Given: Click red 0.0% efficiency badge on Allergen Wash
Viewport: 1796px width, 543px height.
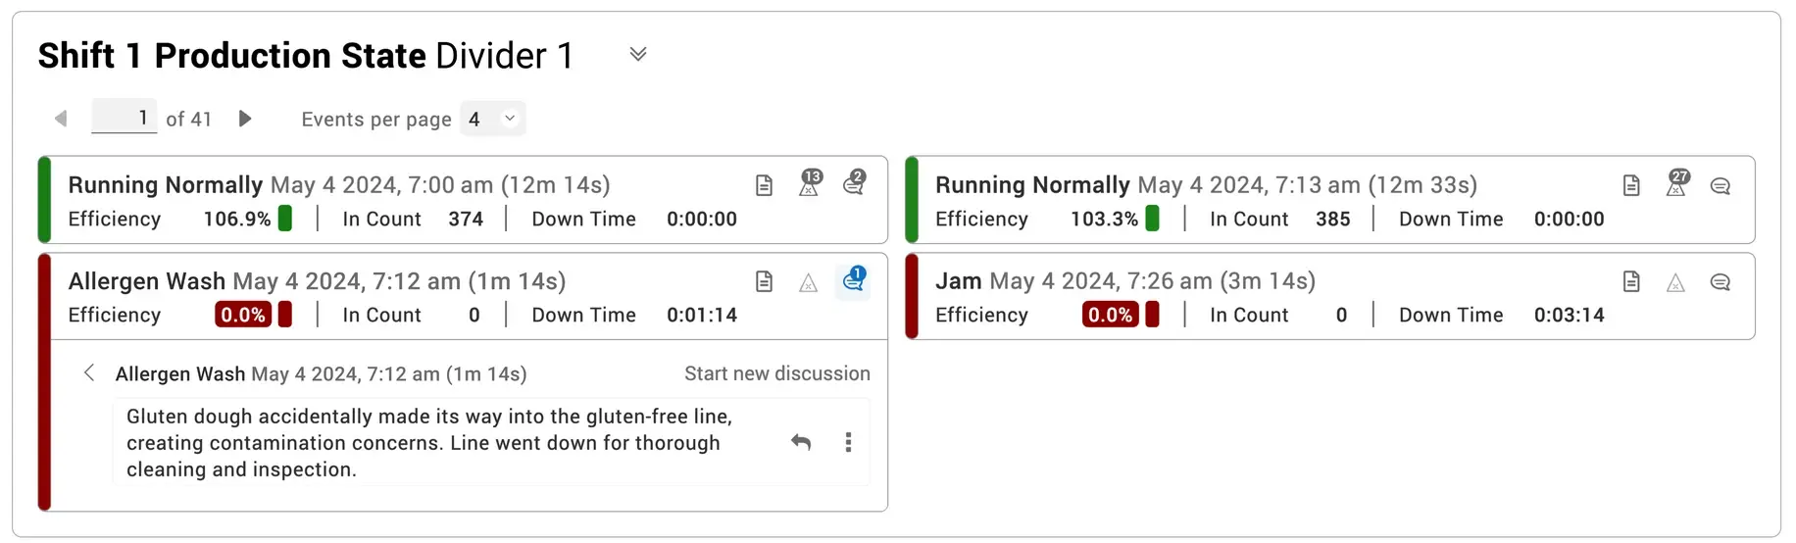Looking at the screenshot, I should pos(243,315).
